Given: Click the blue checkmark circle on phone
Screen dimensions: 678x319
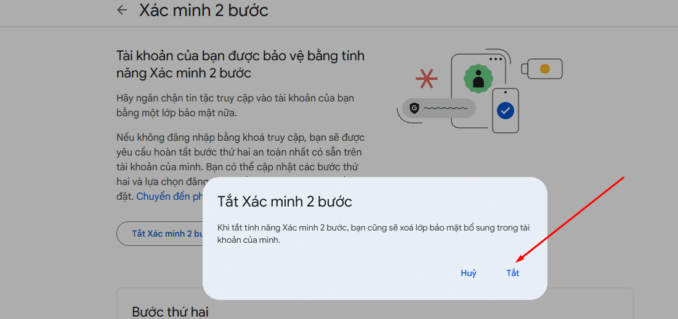Looking at the screenshot, I should click(505, 111).
